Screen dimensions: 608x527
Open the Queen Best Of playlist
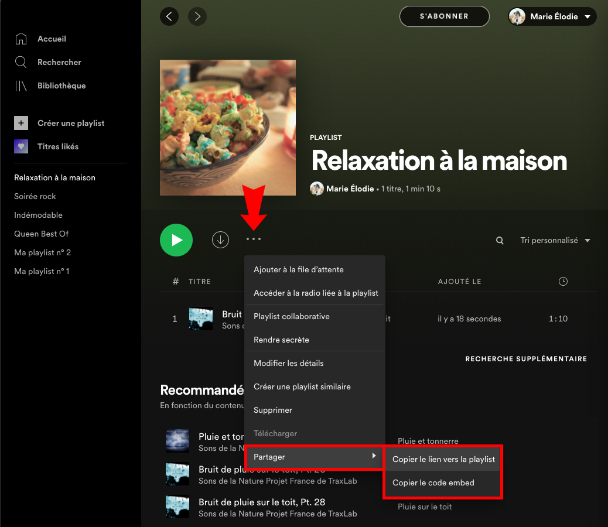pyautogui.click(x=41, y=234)
